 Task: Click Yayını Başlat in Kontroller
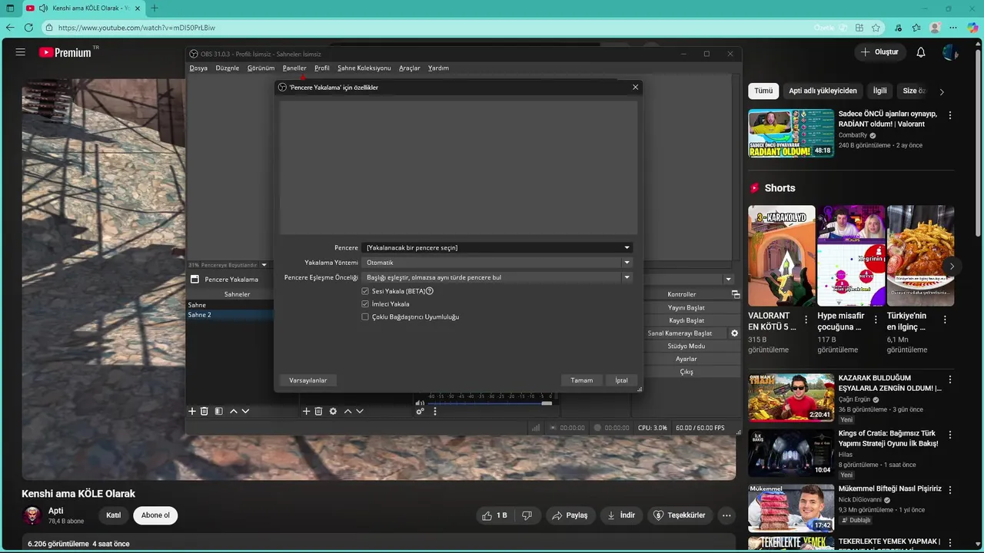coord(686,307)
